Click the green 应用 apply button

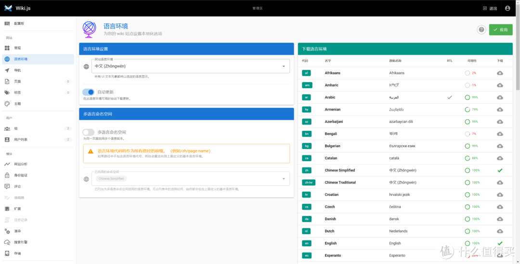tap(500, 30)
